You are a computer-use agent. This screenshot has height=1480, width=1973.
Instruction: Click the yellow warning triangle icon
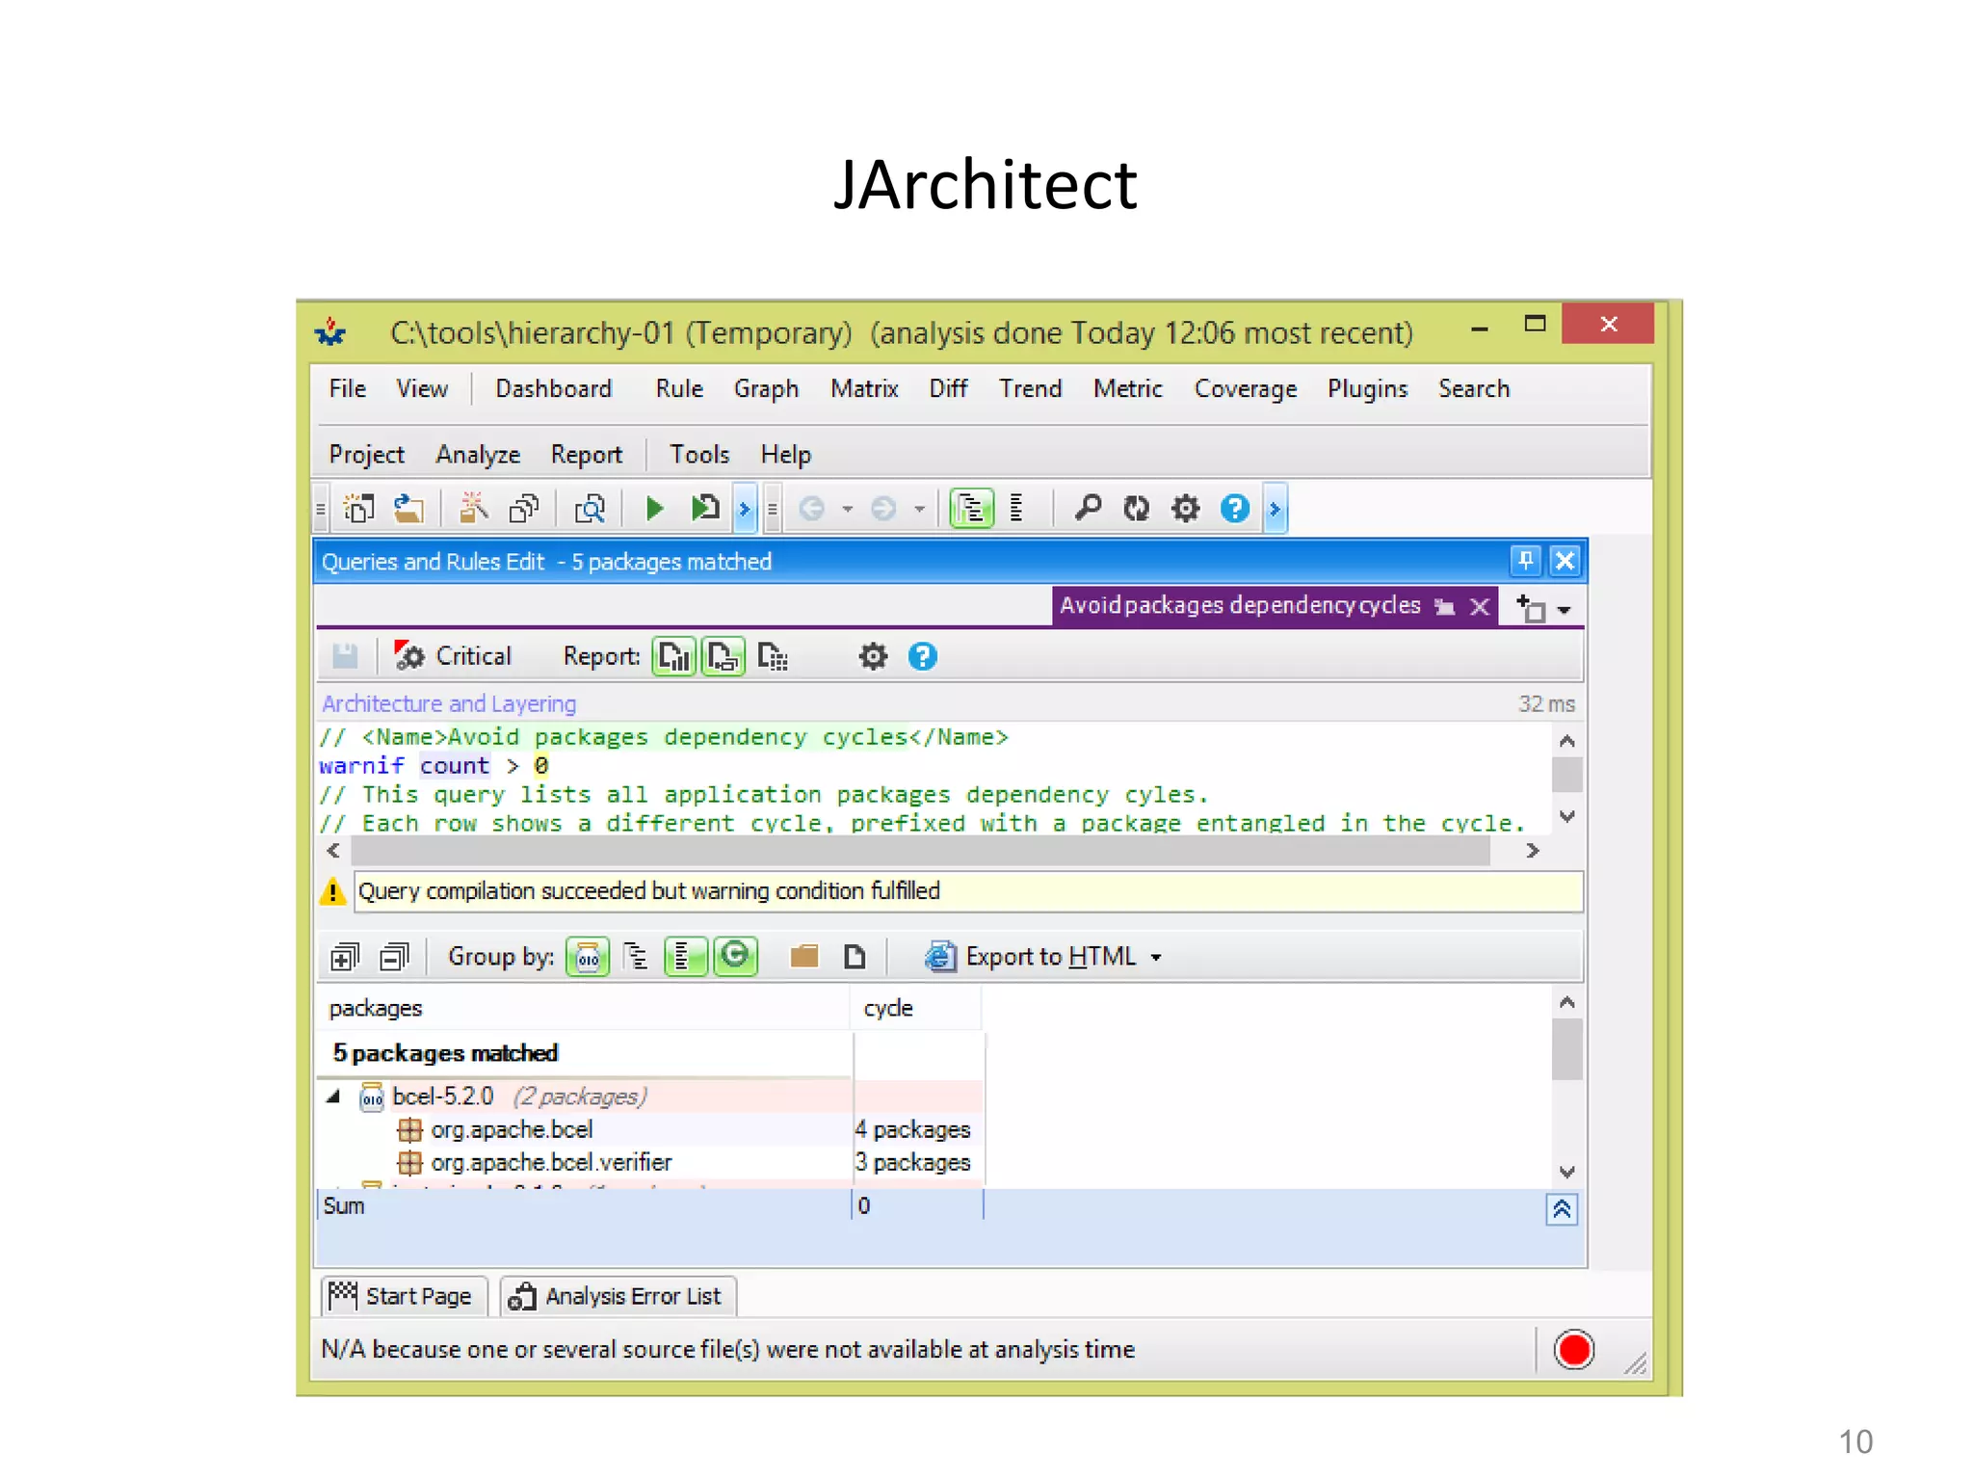[x=333, y=891]
